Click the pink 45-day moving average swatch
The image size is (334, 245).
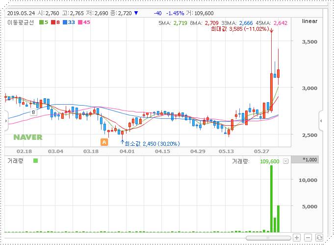[80, 22]
